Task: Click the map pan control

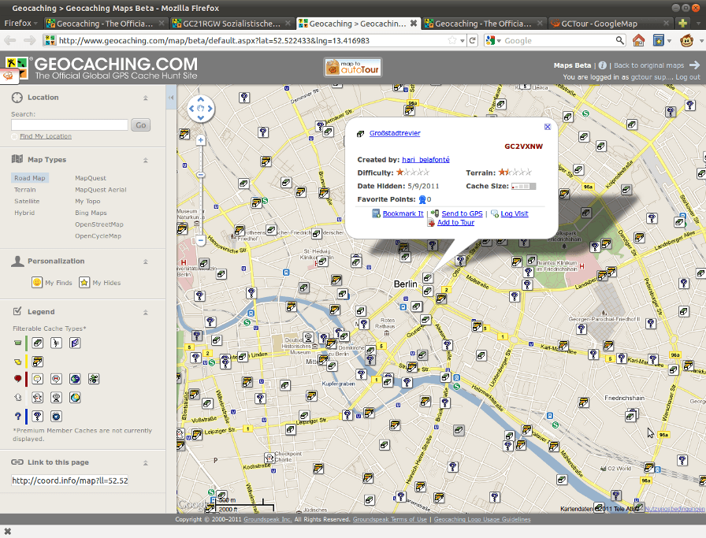Action: (x=201, y=109)
